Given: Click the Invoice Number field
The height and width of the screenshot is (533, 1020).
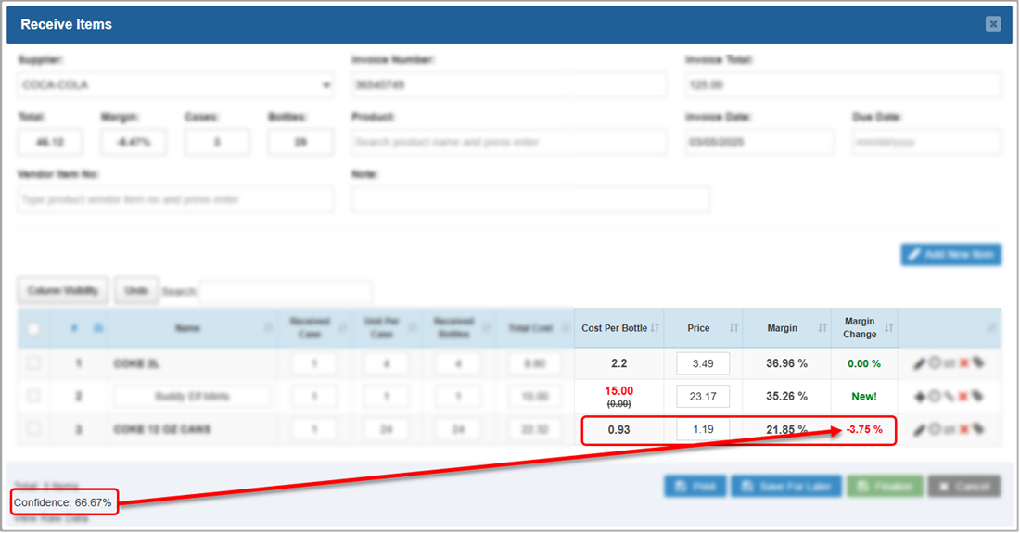Looking at the screenshot, I should point(509,85).
